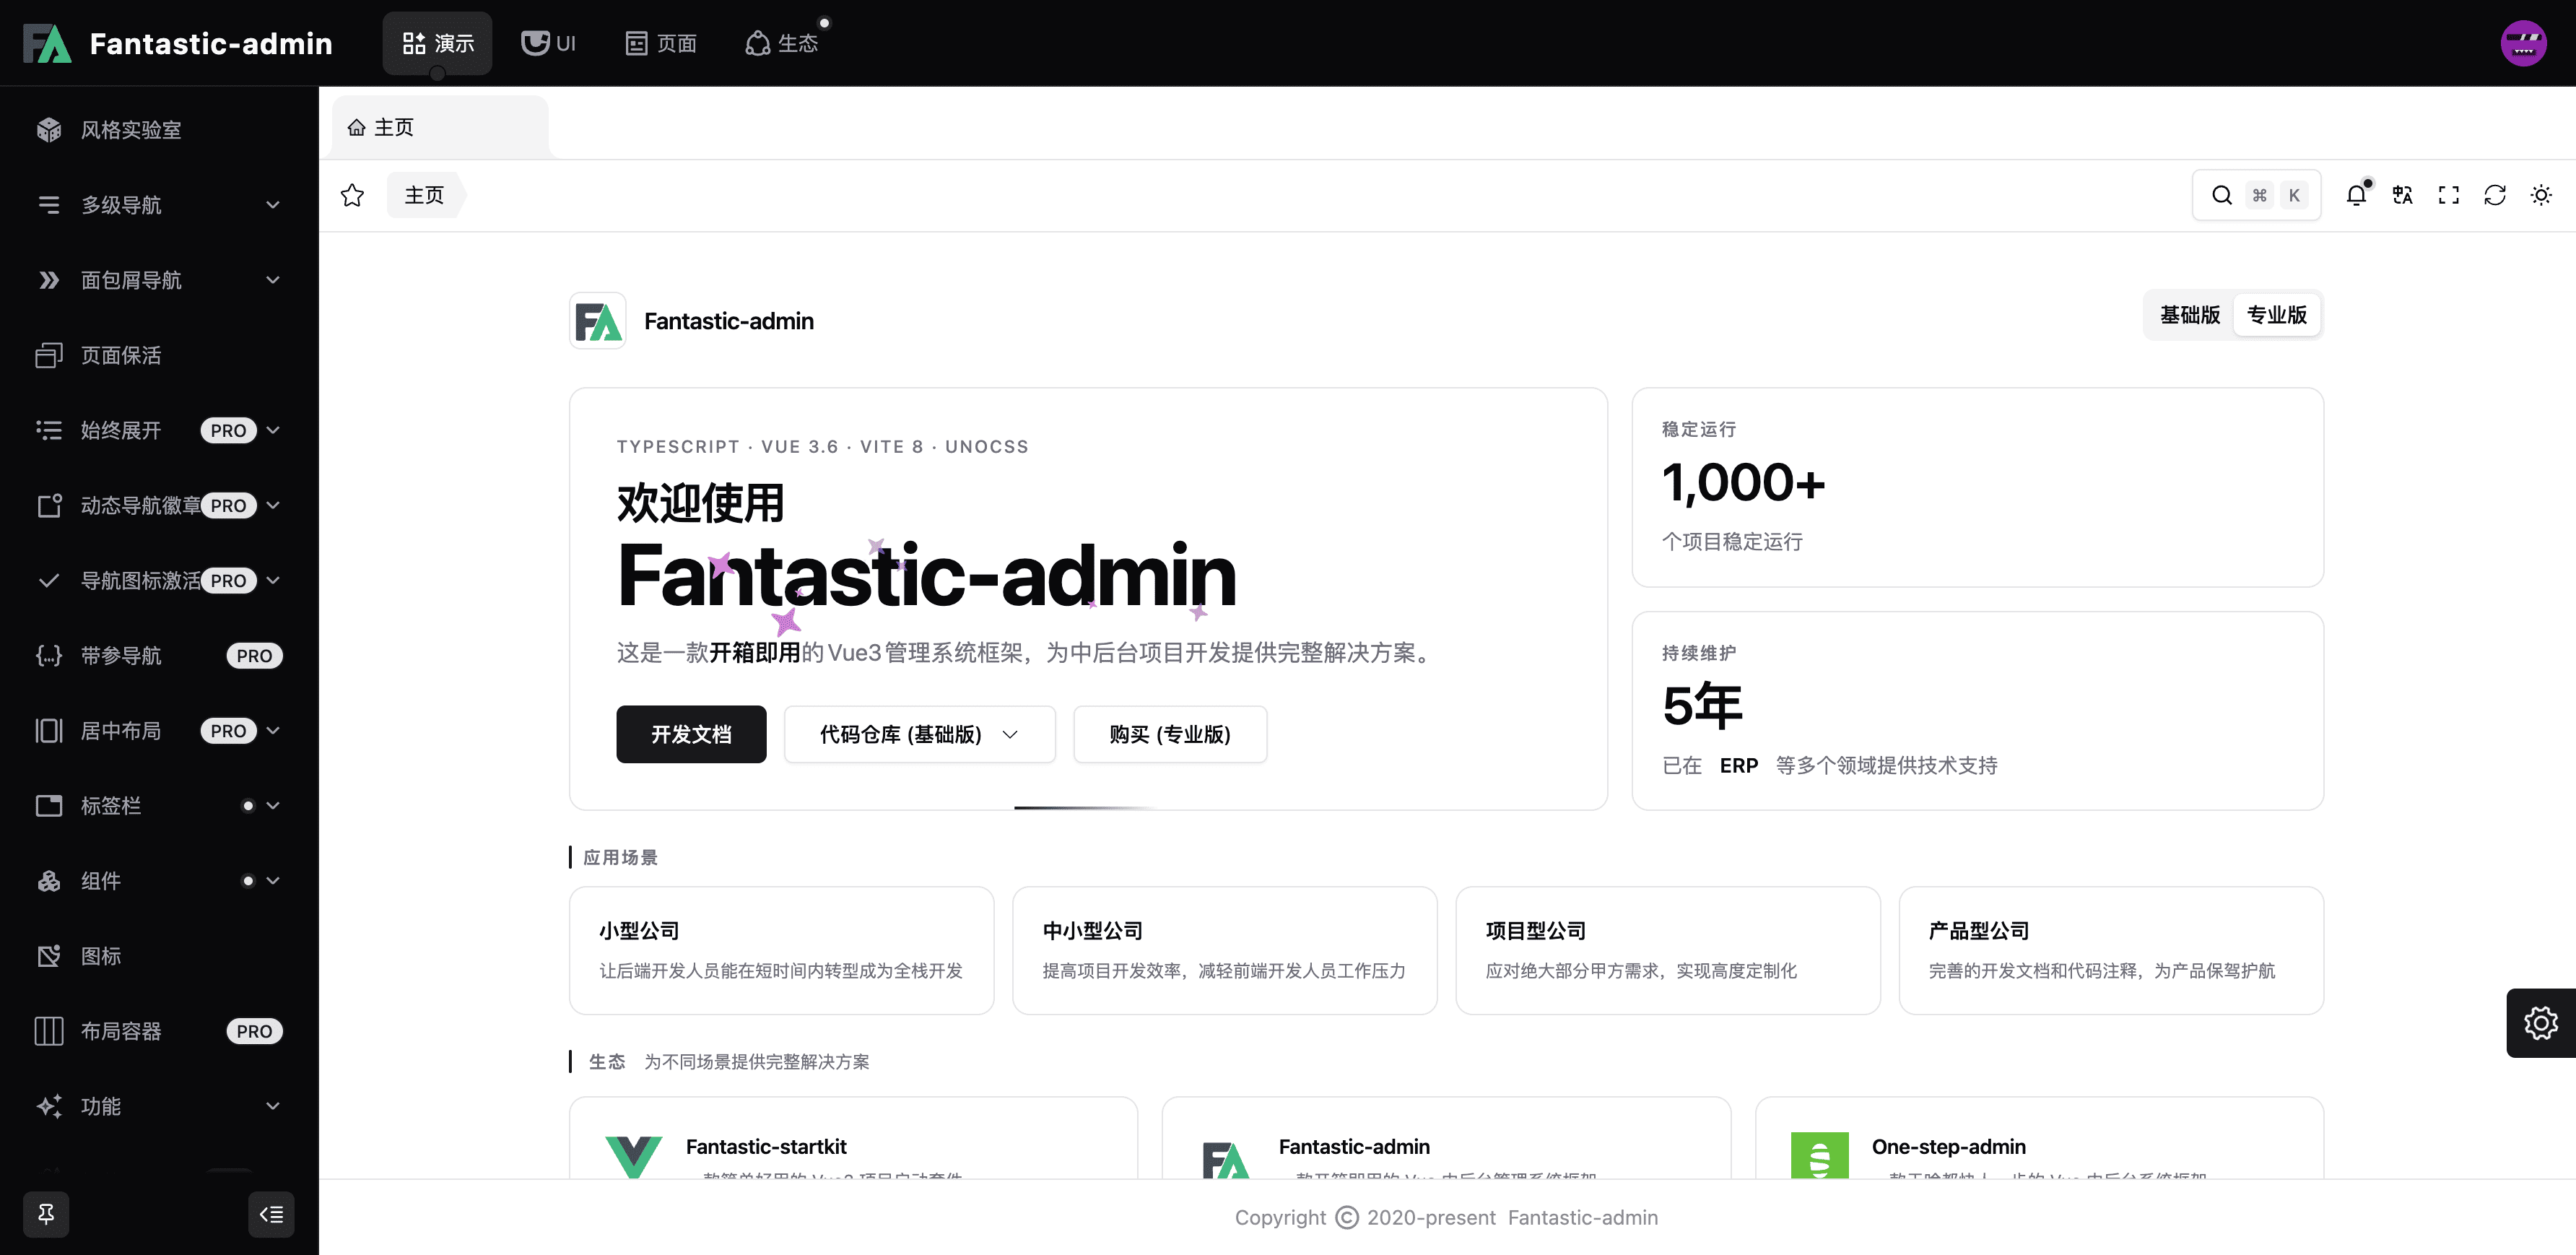Click the 开发文档 button
This screenshot has height=1255, width=2576.
pos(691,734)
